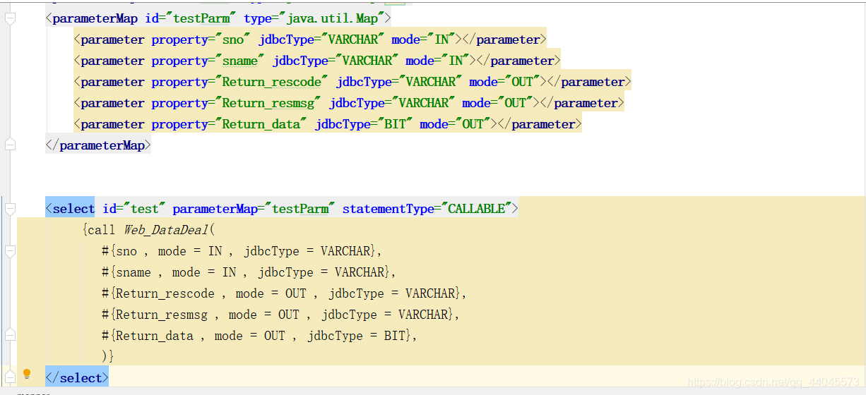Click "jdbcType = BIT" in the Return_data call argument
The image size is (866, 395).
[357, 336]
